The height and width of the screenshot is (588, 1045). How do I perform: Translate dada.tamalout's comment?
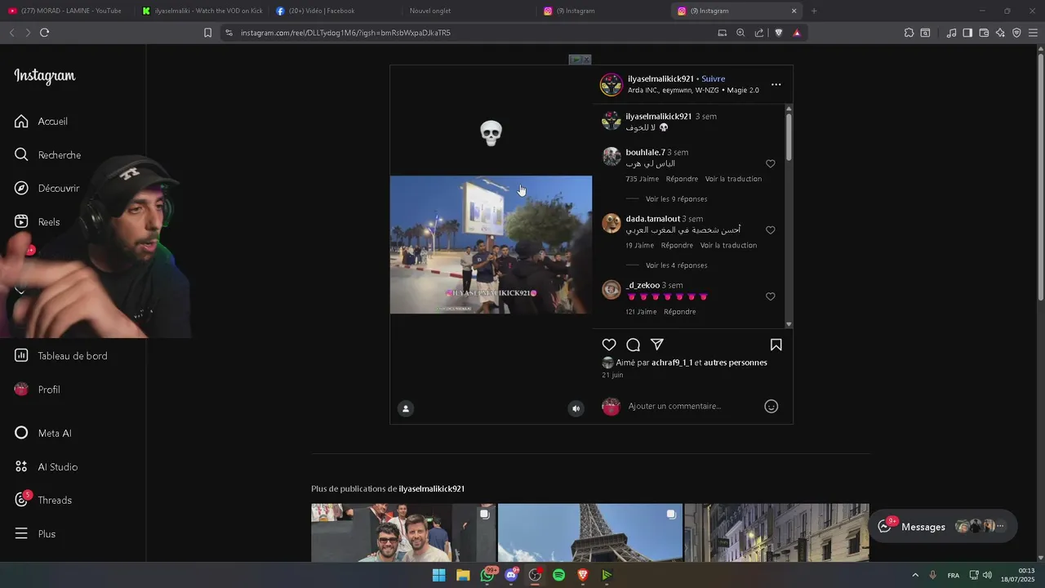(x=728, y=245)
